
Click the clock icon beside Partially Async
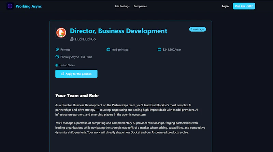click(57, 57)
